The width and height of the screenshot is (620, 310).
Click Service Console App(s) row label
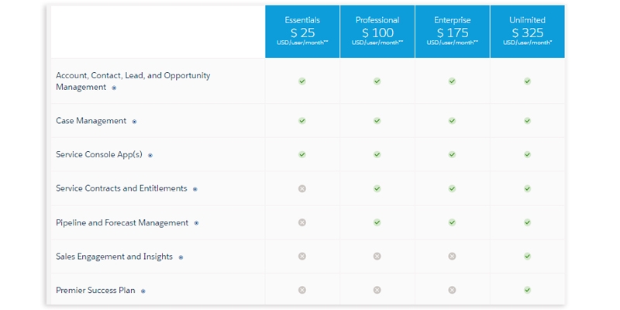(99, 155)
